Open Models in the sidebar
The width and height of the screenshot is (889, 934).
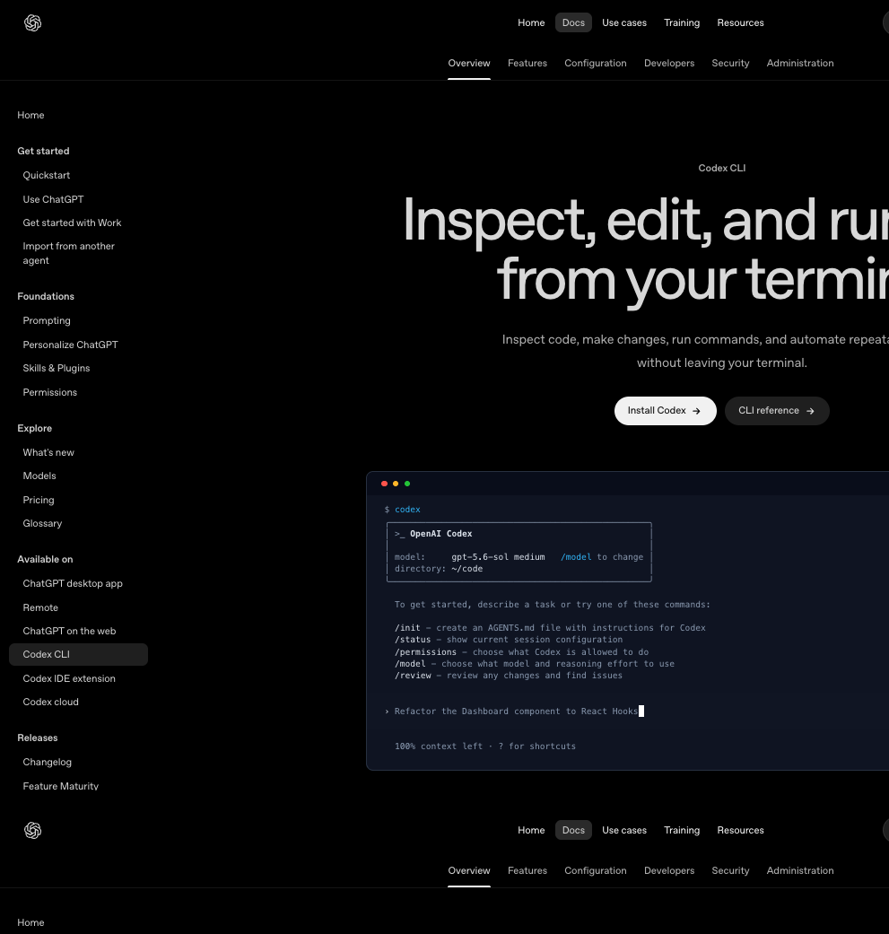pyautogui.click(x=39, y=476)
